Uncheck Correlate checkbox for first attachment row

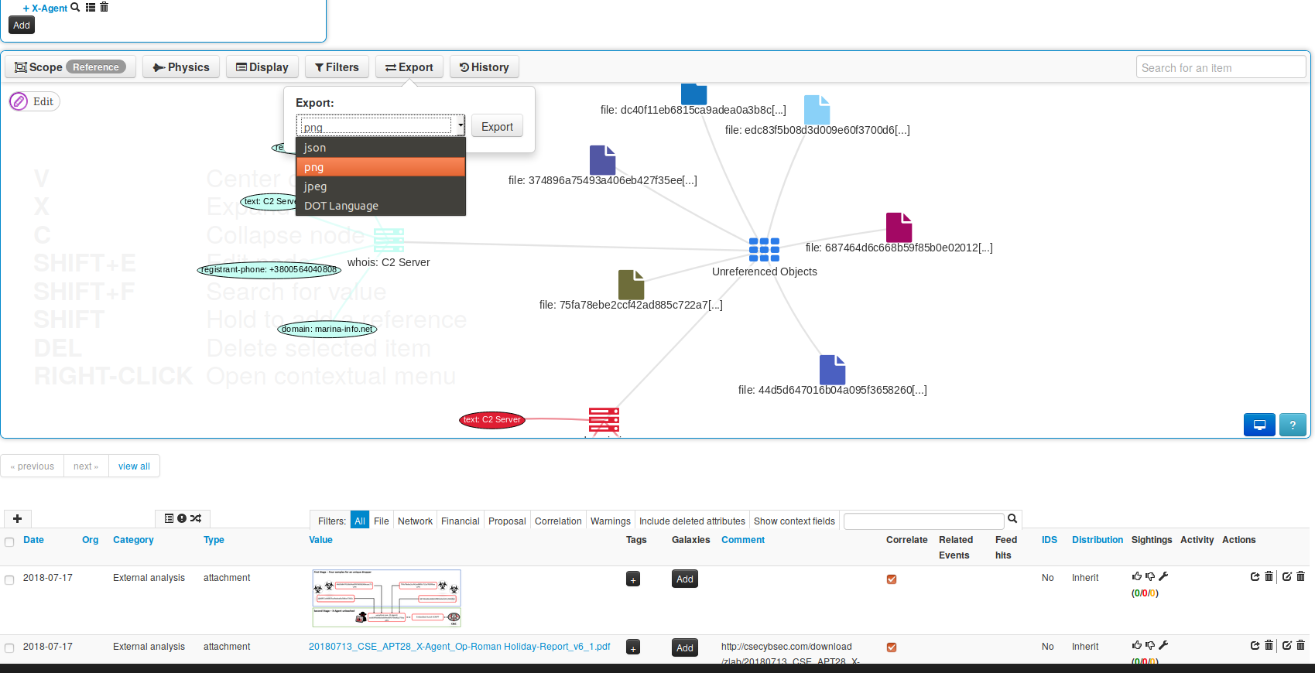pos(892,579)
